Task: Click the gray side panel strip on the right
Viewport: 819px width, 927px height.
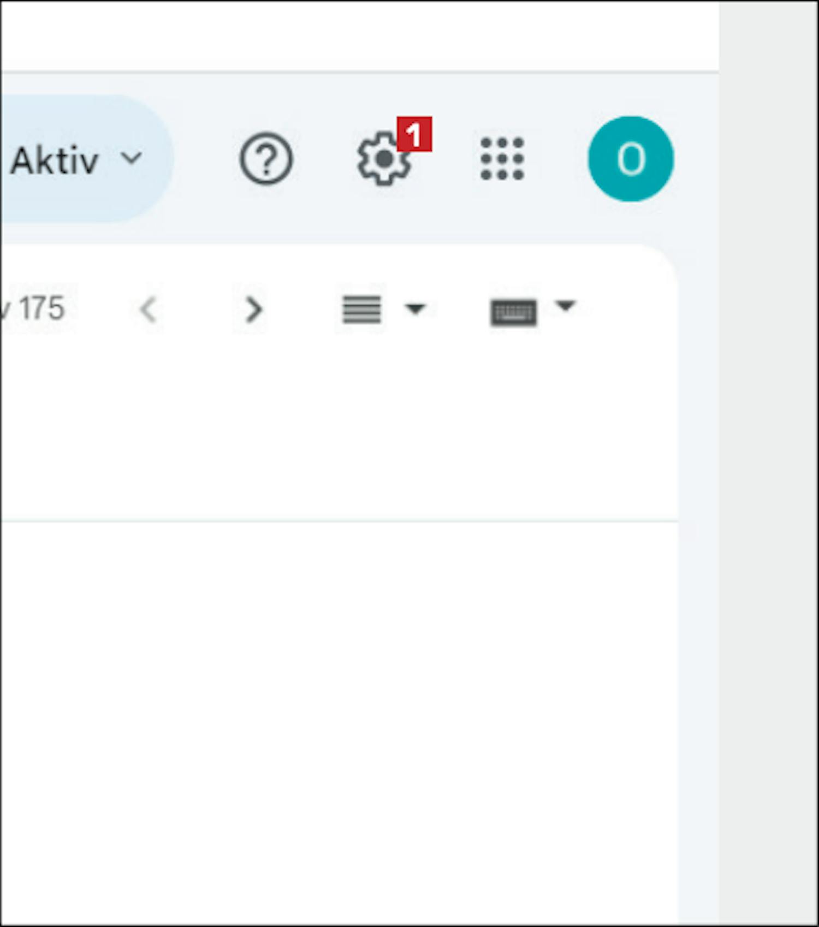Action: point(768,464)
